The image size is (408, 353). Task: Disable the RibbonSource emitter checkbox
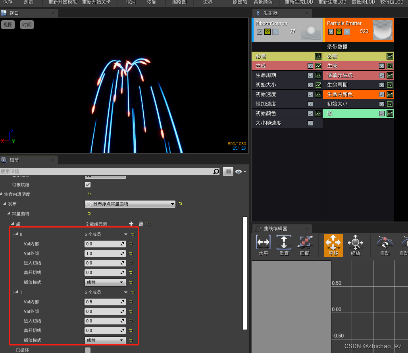[260, 32]
